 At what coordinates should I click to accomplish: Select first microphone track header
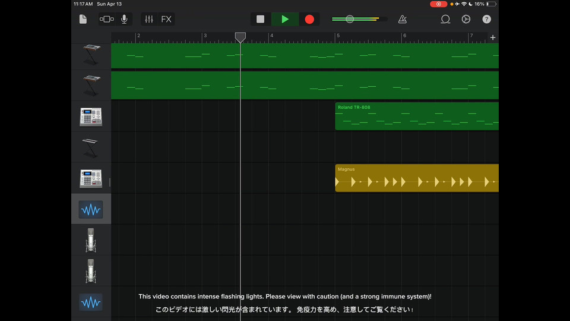point(91,240)
